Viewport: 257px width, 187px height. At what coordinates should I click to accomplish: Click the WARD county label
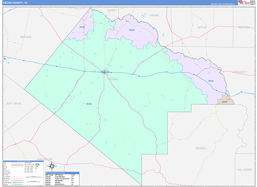click(111, 10)
